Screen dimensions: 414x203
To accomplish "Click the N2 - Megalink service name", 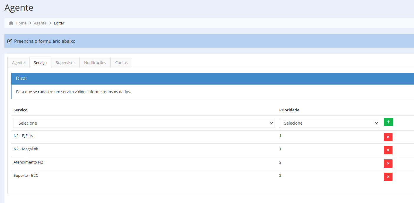I will click(26, 149).
